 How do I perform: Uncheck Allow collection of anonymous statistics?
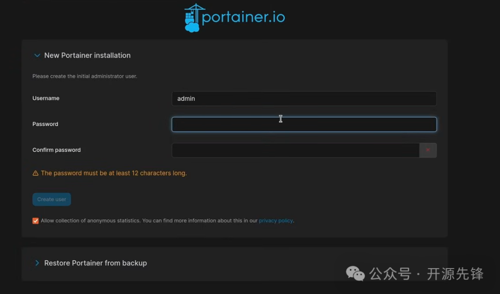pyautogui.click(x=35, y=221)
